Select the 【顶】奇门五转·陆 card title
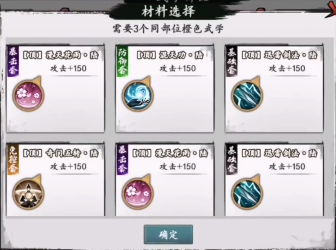 pyautogui.click(x=61, y=153)
